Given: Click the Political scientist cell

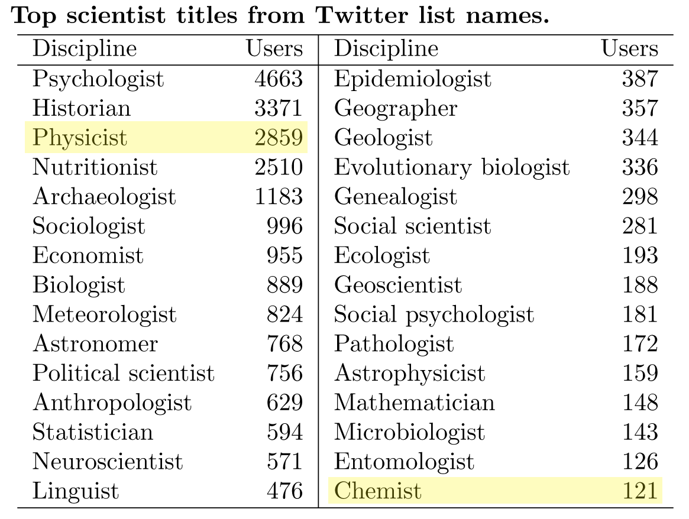Looking at the screenshot, I should tap(123, 373).
